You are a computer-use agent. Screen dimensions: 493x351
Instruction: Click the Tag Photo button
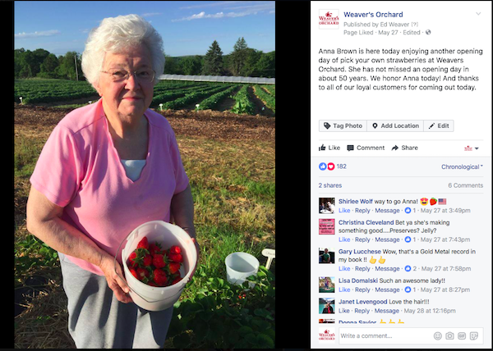pos(343,125)
